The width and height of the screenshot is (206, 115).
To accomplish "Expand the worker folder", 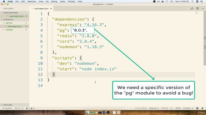I will click(9, 30).
